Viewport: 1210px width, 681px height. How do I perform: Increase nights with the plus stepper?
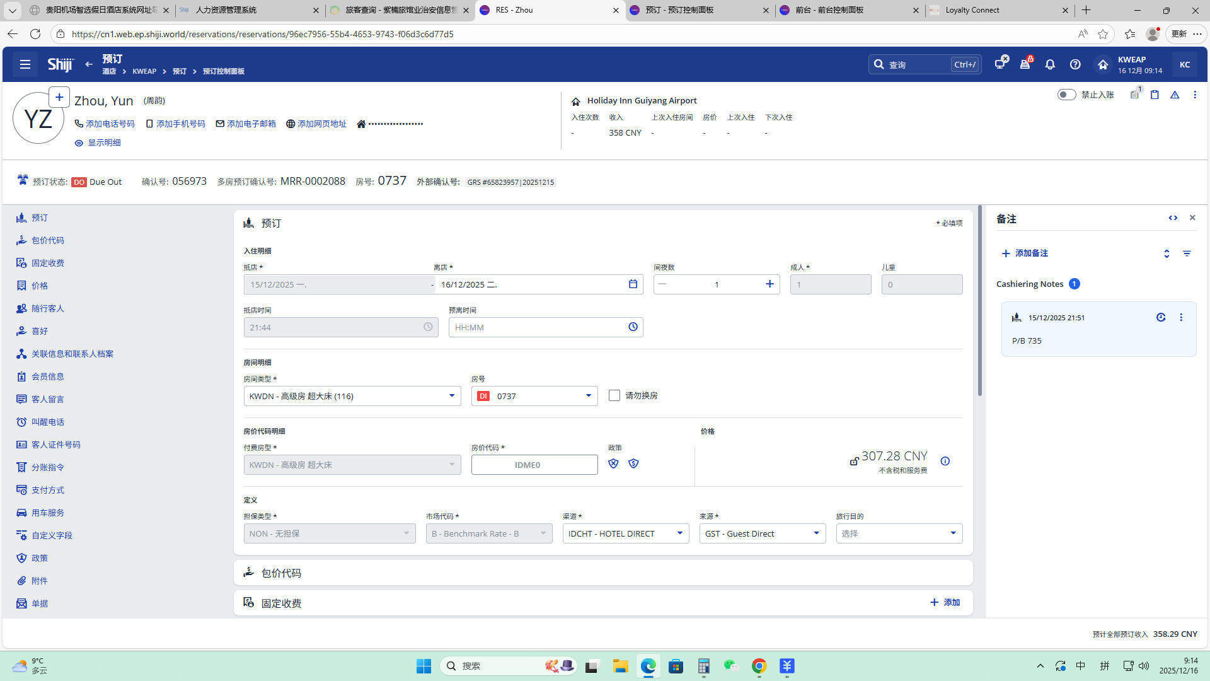coord(769,284)
